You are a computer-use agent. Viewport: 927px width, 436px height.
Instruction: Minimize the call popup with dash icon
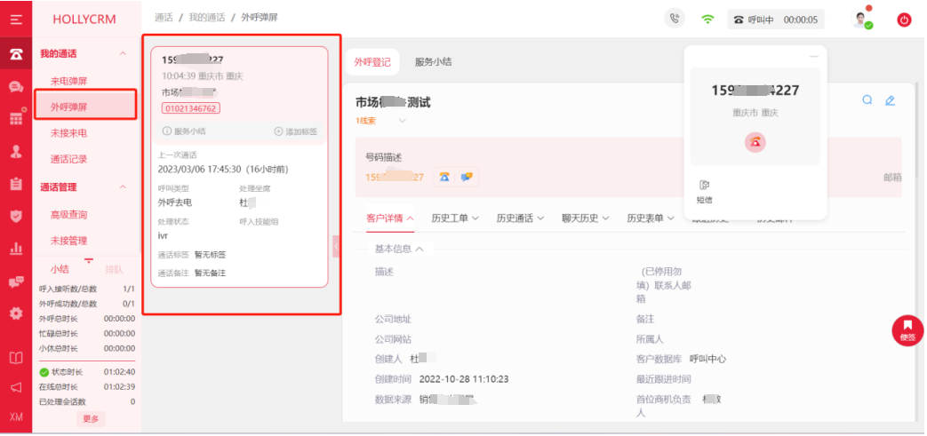814,56
